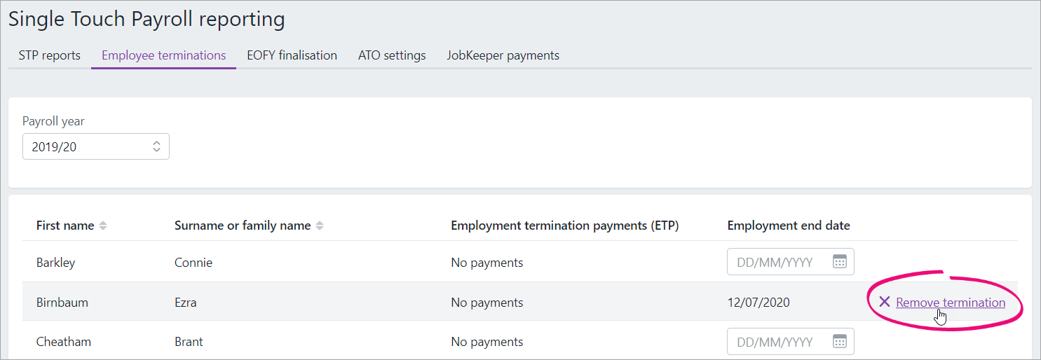The image size is (1041, 360).
Task: Select the Barkley first name cell
Action: tap(55, 263)
